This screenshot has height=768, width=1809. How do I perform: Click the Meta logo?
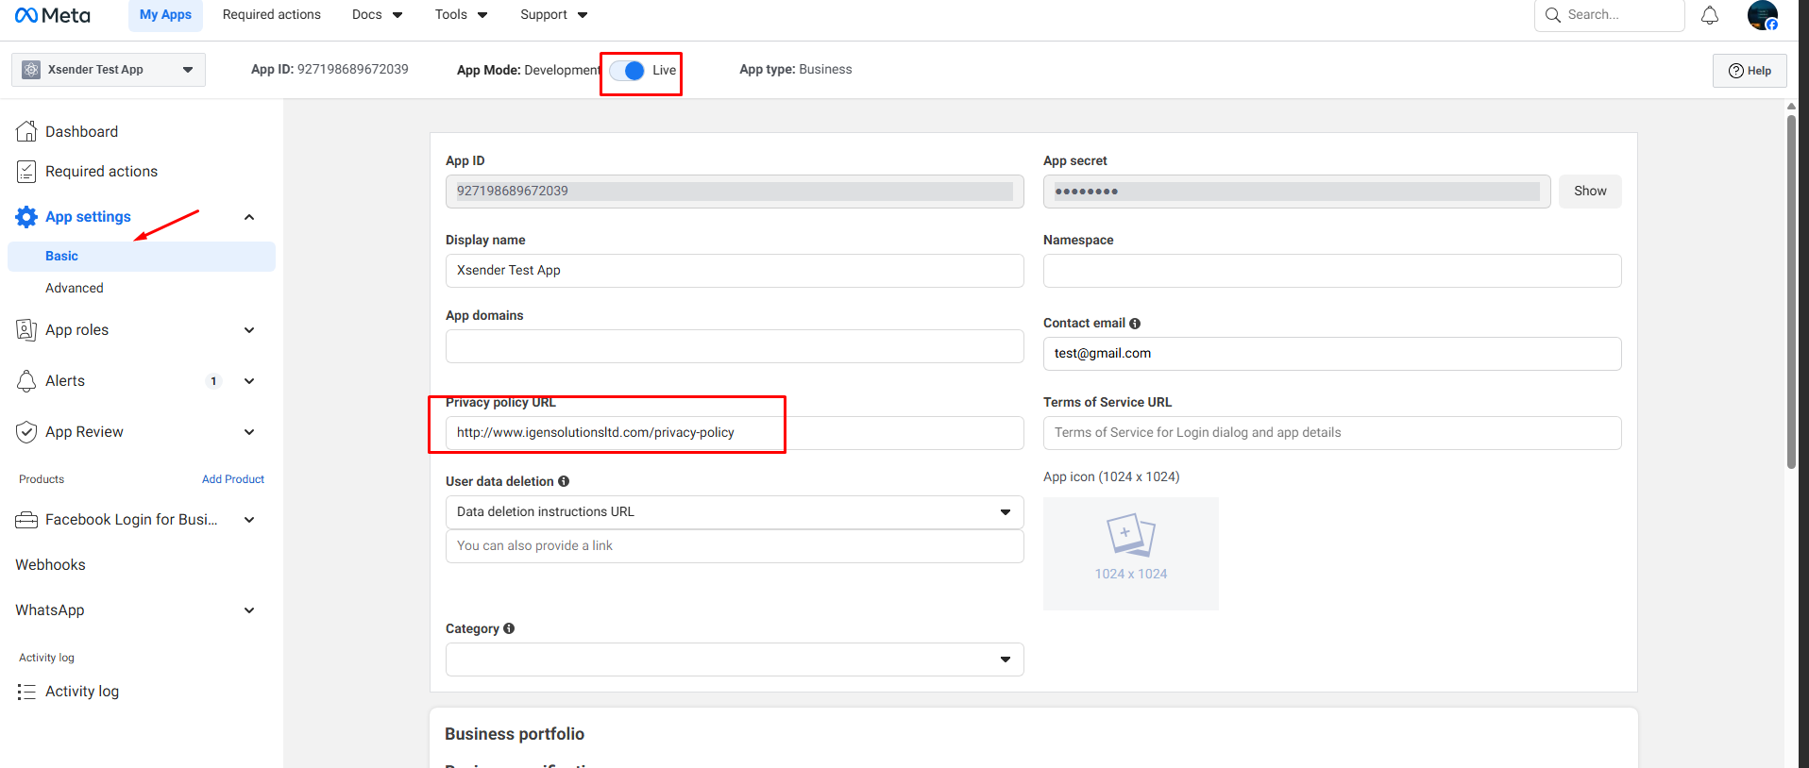click(53, 15)
